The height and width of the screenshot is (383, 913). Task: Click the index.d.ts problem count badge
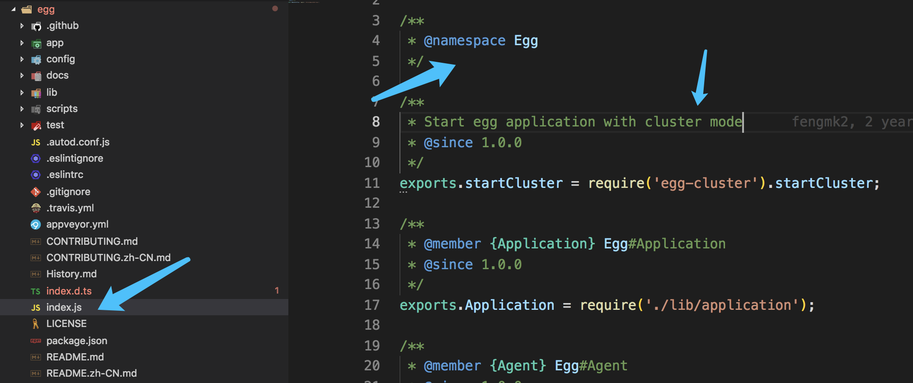click(277, 291)
